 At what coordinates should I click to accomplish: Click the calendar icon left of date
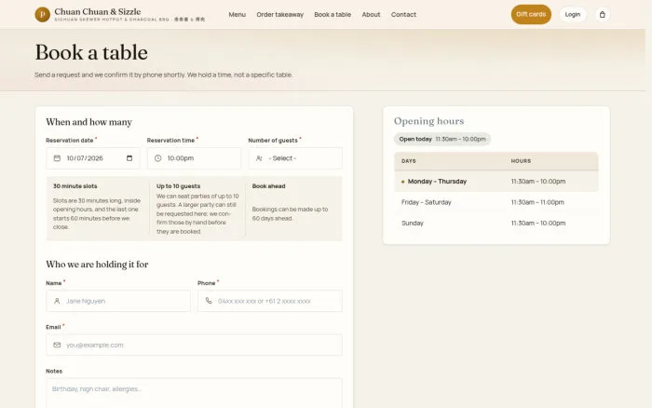(x=57, y=158)
